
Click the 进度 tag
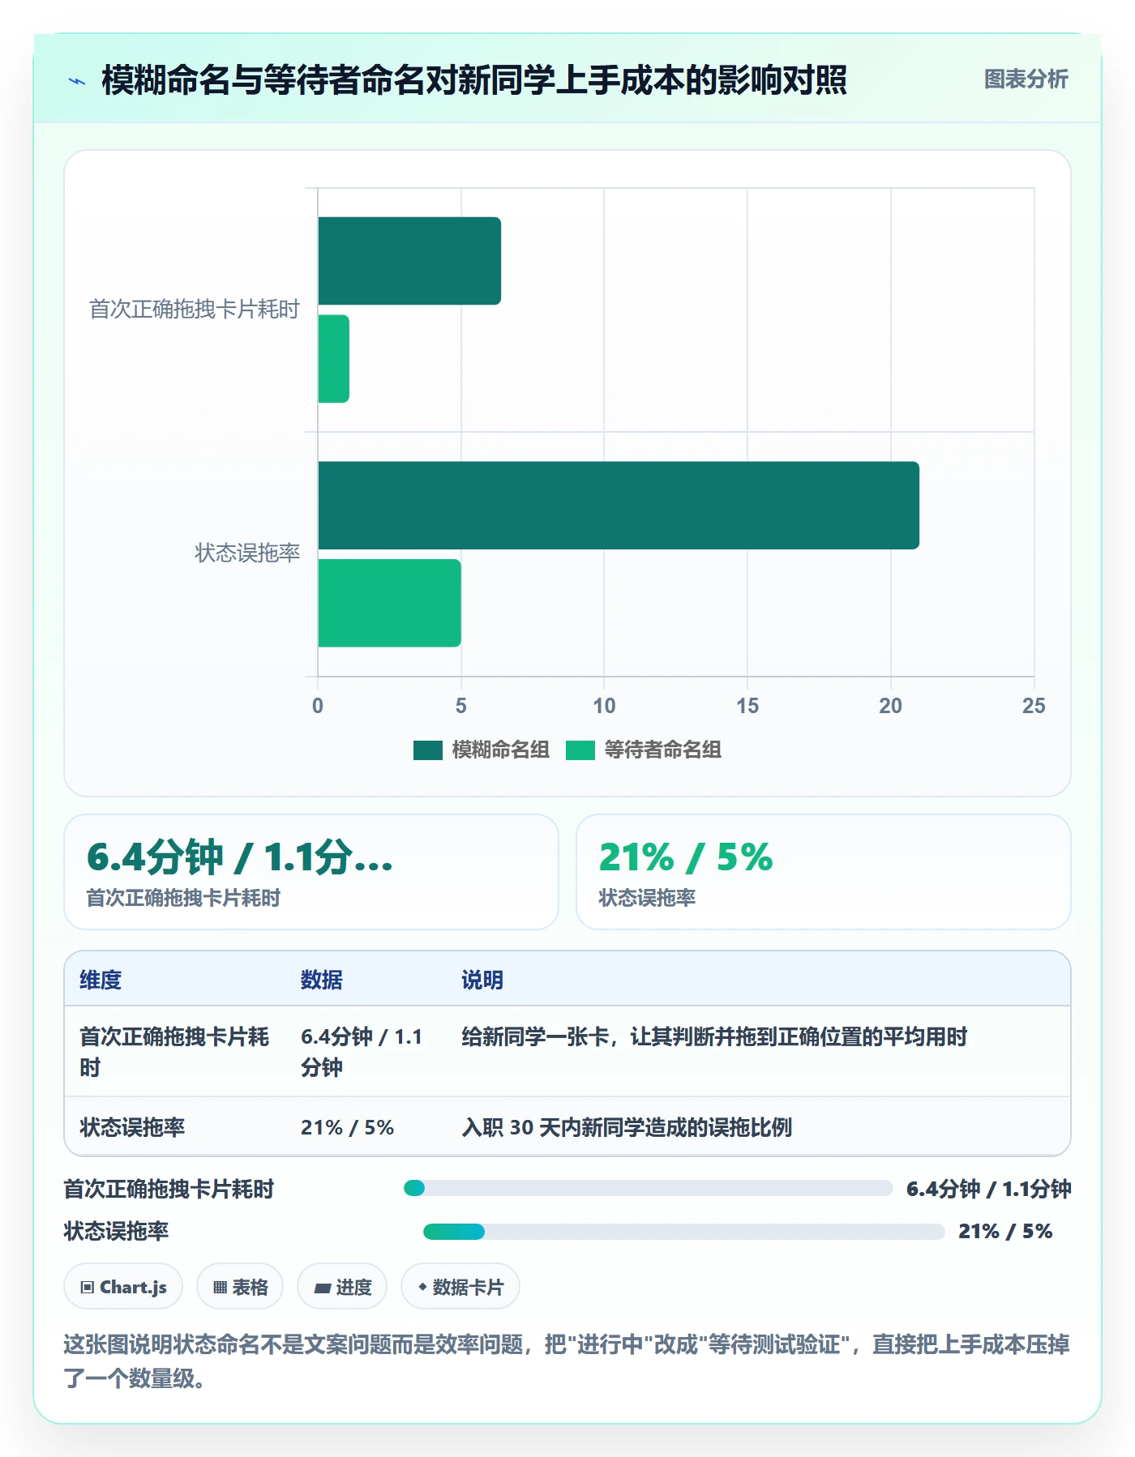click(342, 1287)
